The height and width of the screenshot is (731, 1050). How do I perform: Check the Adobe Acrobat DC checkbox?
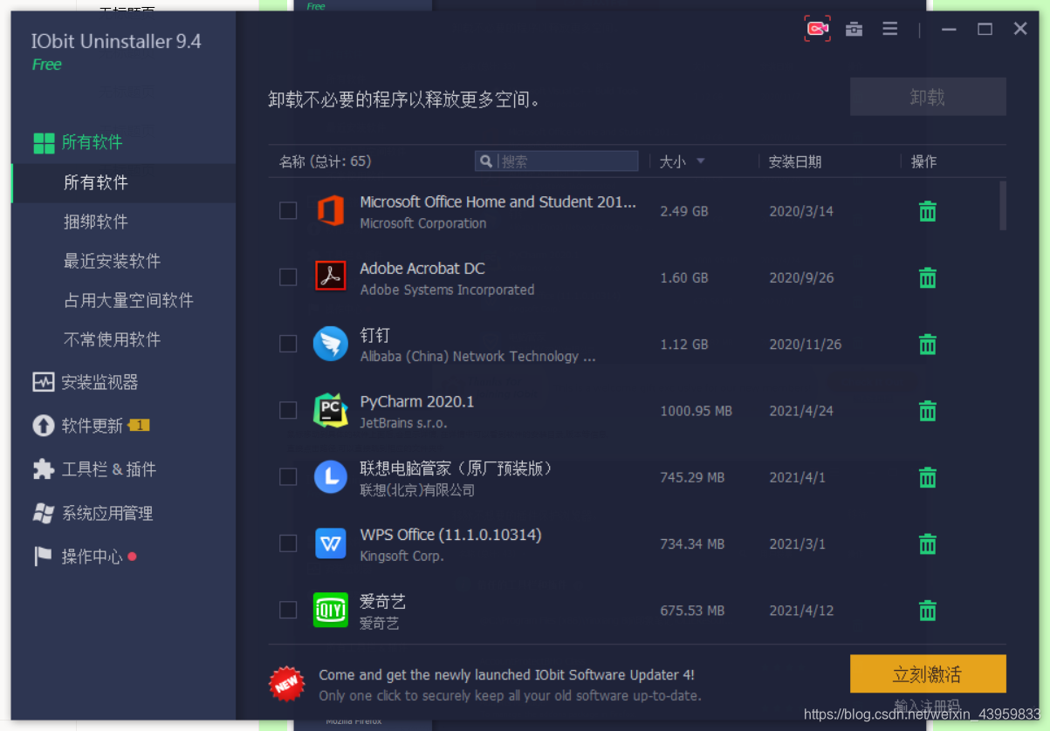pyautogui.click(x=288, y=277)
